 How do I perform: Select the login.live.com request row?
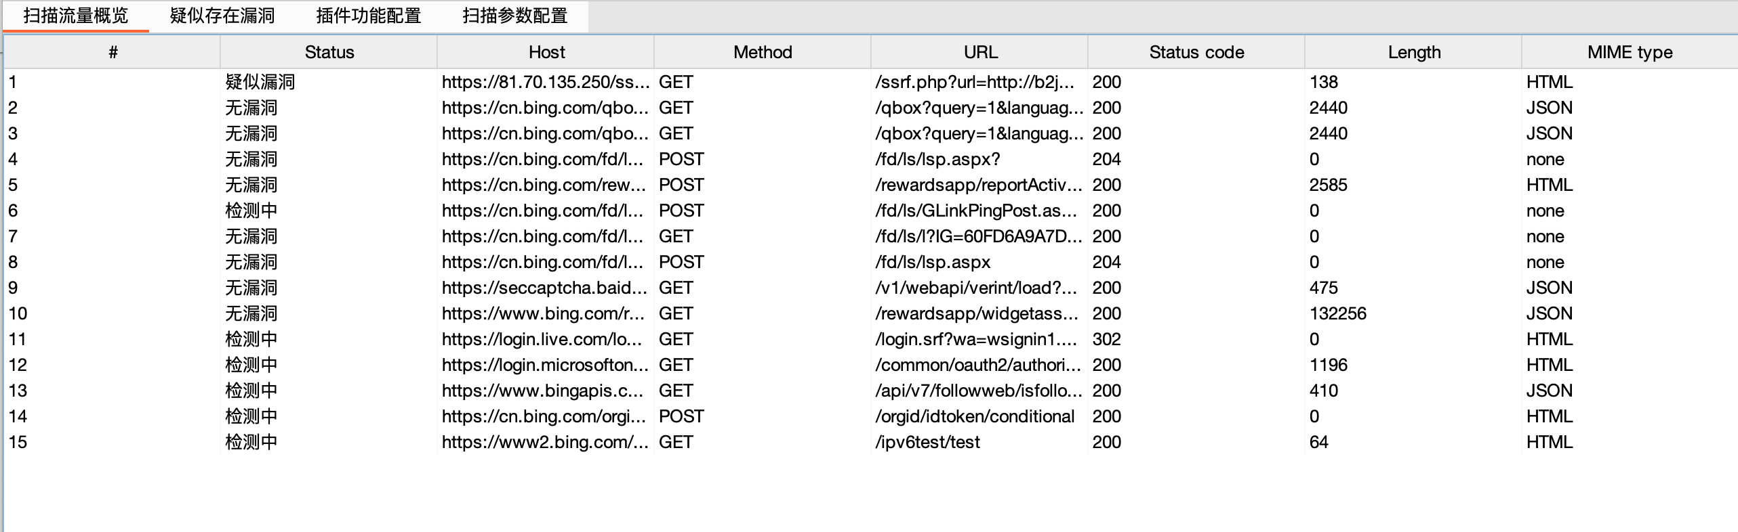tap(541, 339)
